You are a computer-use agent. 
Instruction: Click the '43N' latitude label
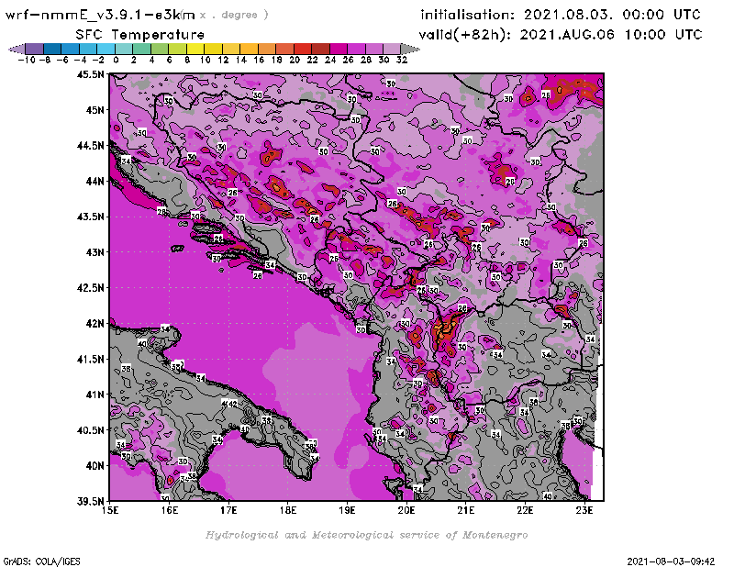click(95, 252)
